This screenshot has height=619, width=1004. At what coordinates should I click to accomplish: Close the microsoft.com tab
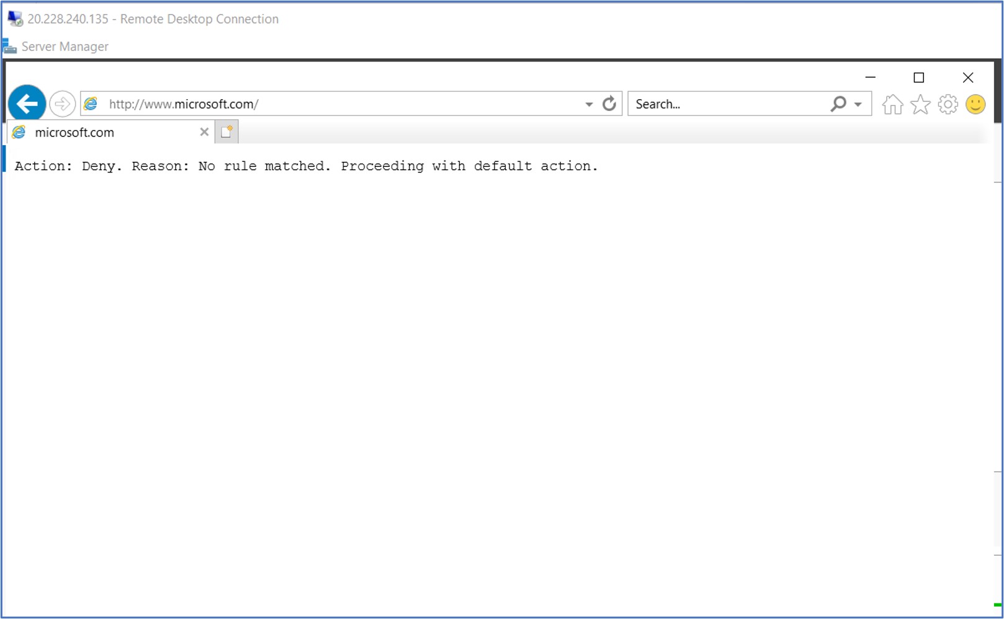tap(204, 131)
